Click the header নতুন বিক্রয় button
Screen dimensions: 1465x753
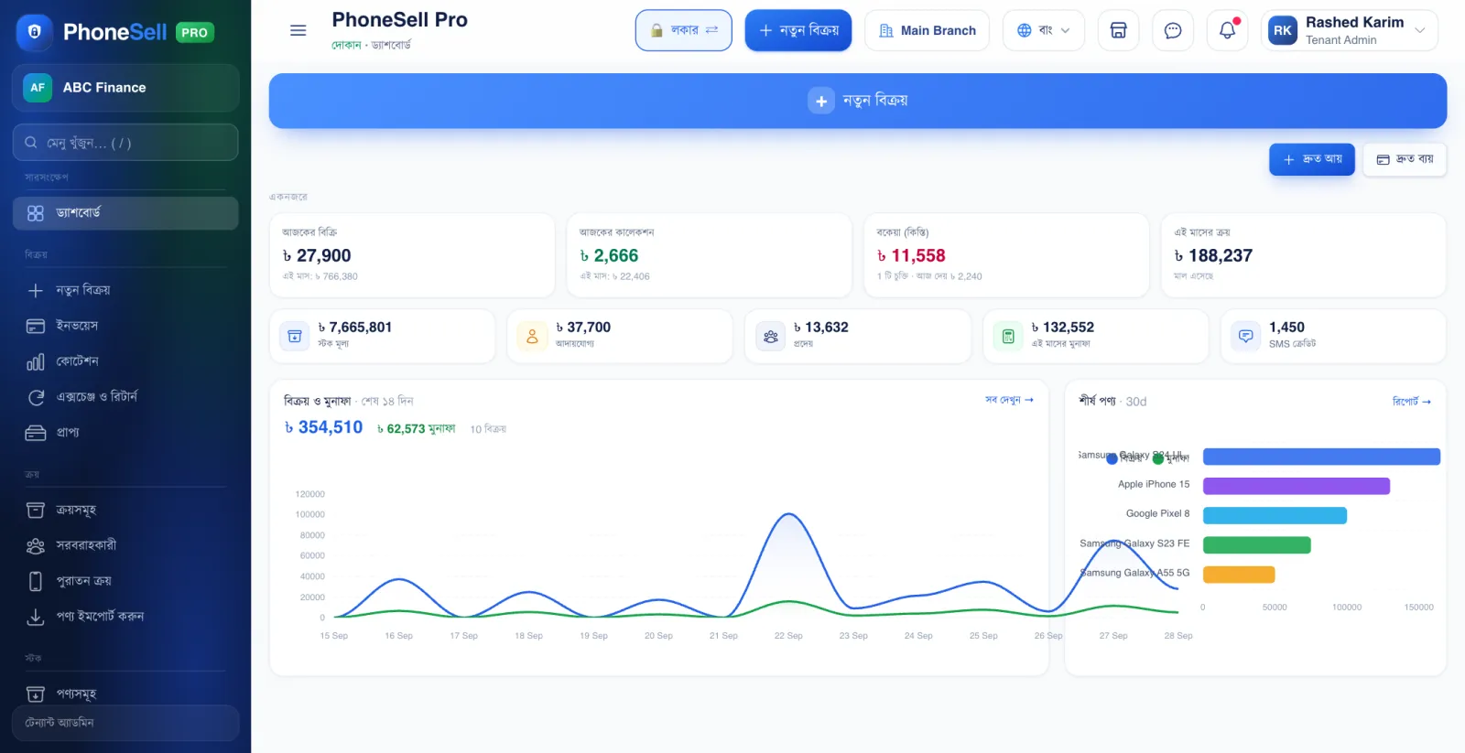click(x=798, y=30)
